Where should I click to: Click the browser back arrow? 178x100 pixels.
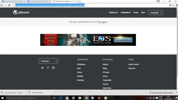(2, 5)
